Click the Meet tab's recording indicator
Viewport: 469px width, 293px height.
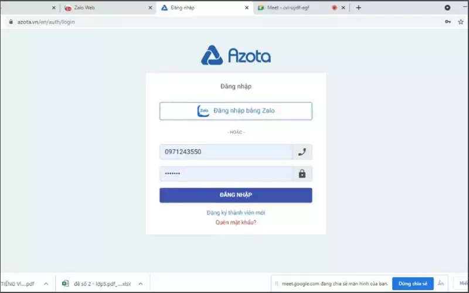[334, 8]
